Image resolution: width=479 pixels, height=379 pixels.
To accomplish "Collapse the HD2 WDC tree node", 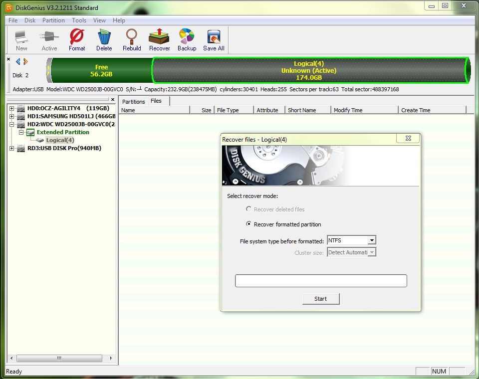I will [11, 124].
